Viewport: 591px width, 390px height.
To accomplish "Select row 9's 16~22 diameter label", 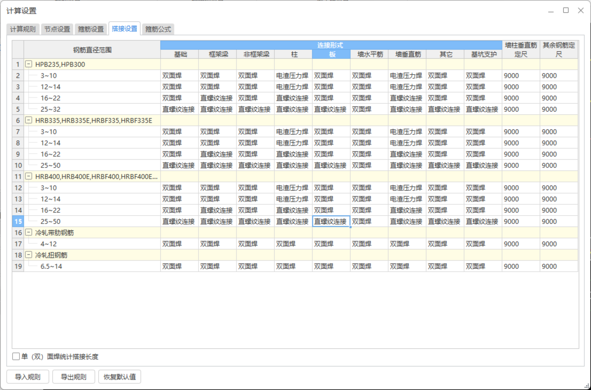I will coord(51,154).
